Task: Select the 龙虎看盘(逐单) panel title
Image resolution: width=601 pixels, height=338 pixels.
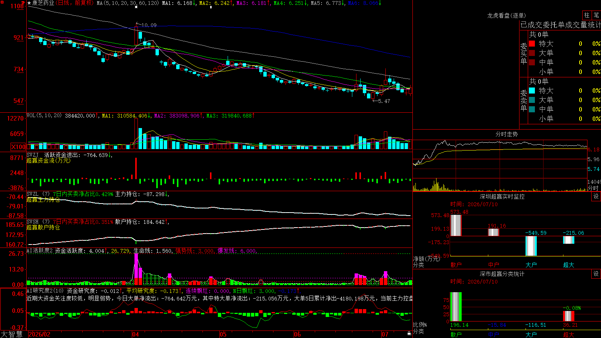Action: 506,15
